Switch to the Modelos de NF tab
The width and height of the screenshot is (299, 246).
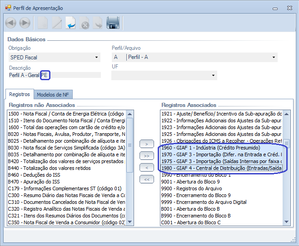53,95
